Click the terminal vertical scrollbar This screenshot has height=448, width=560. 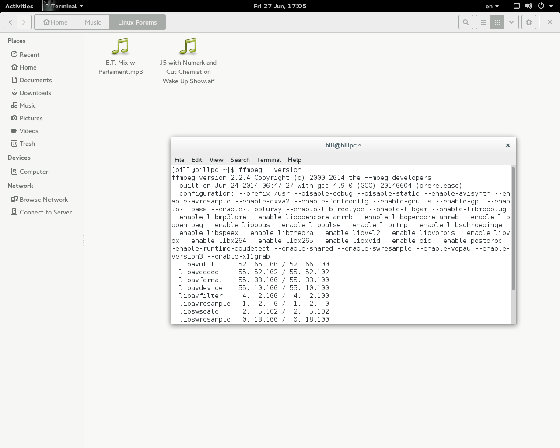tap(513, 228)
